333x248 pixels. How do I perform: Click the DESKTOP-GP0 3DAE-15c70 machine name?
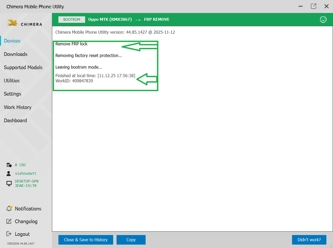[27, 183]
